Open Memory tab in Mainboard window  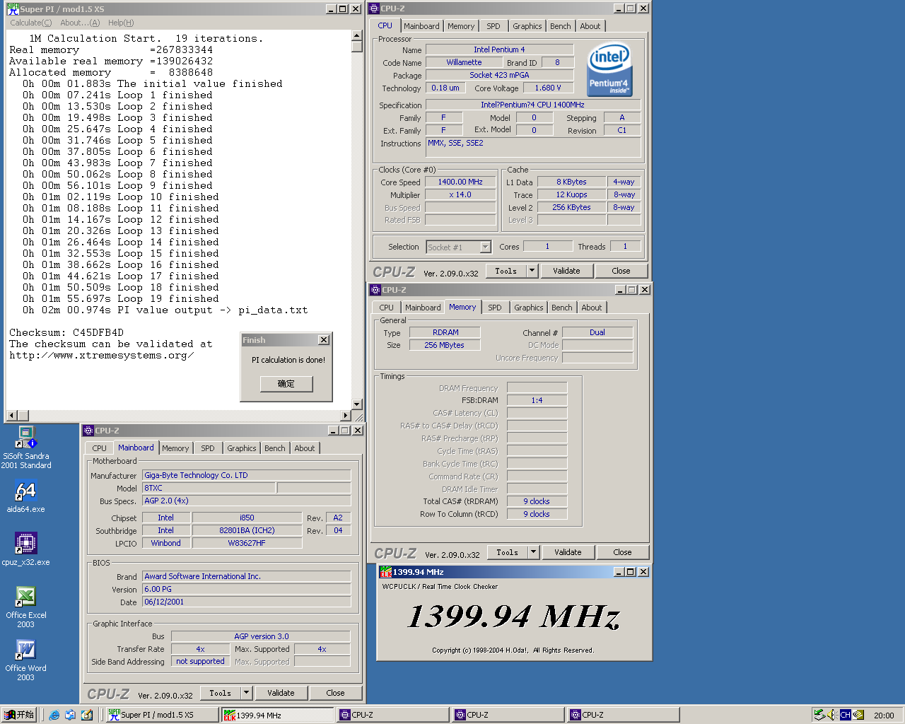[175, 448]
